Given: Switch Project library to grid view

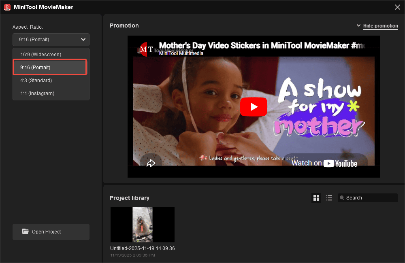Looking at the screenshot, I should 316,197.
